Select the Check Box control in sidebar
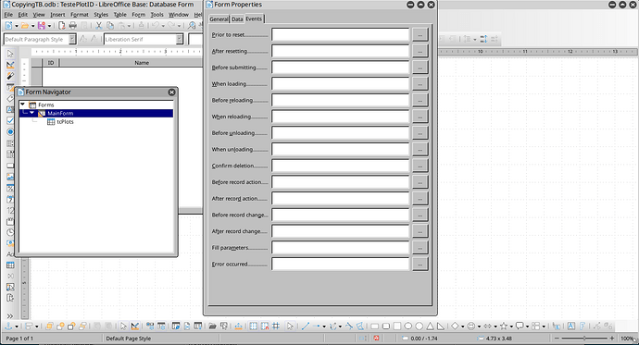639x345 pixels. point(10,121)
